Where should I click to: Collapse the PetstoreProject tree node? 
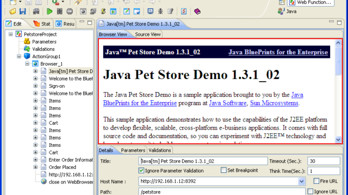(x=11, y=34)
